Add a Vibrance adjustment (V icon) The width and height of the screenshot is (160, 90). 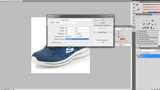click(141, 24)
